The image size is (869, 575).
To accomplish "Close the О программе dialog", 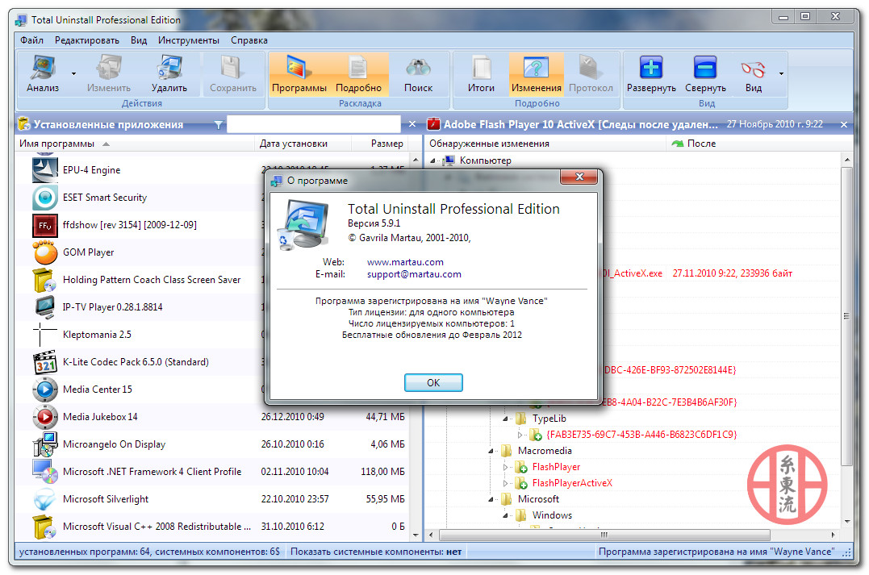I will tap(579, 177).
